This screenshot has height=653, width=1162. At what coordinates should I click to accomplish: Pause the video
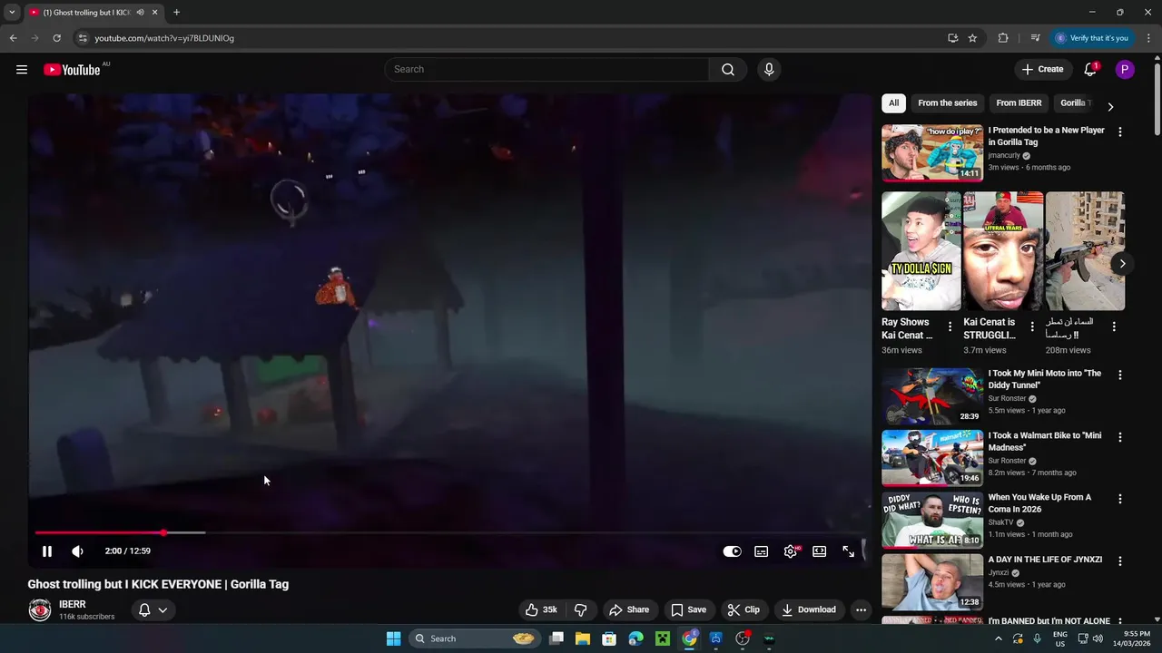(47, 551)
